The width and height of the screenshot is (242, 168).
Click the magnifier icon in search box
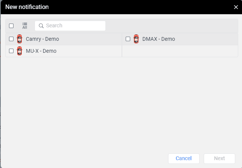coord(41,26)
